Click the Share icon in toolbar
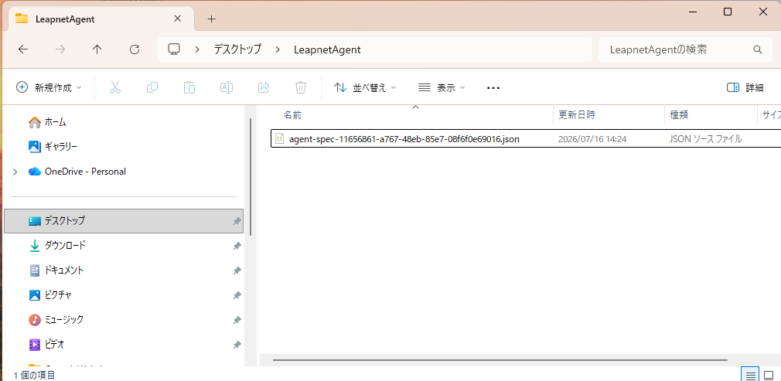The height and width of the screenshot is (381, 781). pos(264,87)
